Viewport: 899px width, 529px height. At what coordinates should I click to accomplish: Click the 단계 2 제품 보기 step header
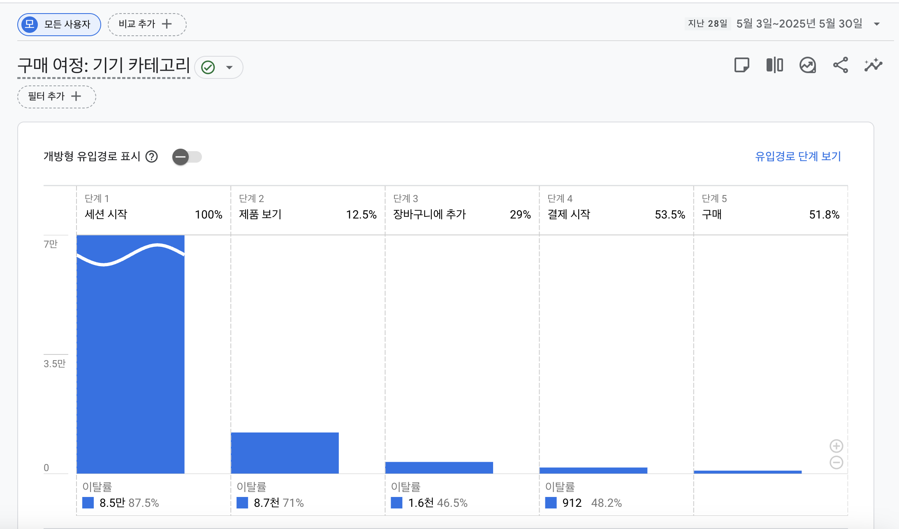click(x=308, y=210)
